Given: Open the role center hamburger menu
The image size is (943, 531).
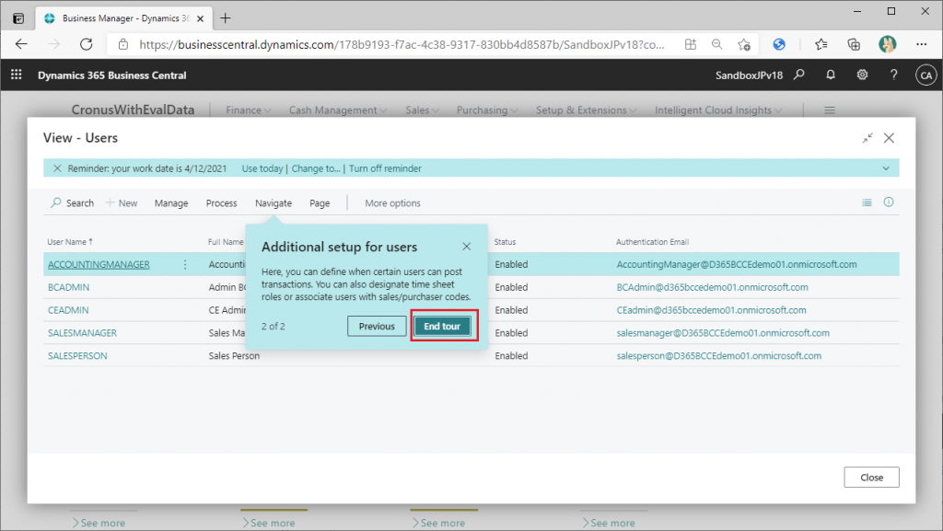Looking at the screenshot, I should pyautogui.click(x=830, y=110).
